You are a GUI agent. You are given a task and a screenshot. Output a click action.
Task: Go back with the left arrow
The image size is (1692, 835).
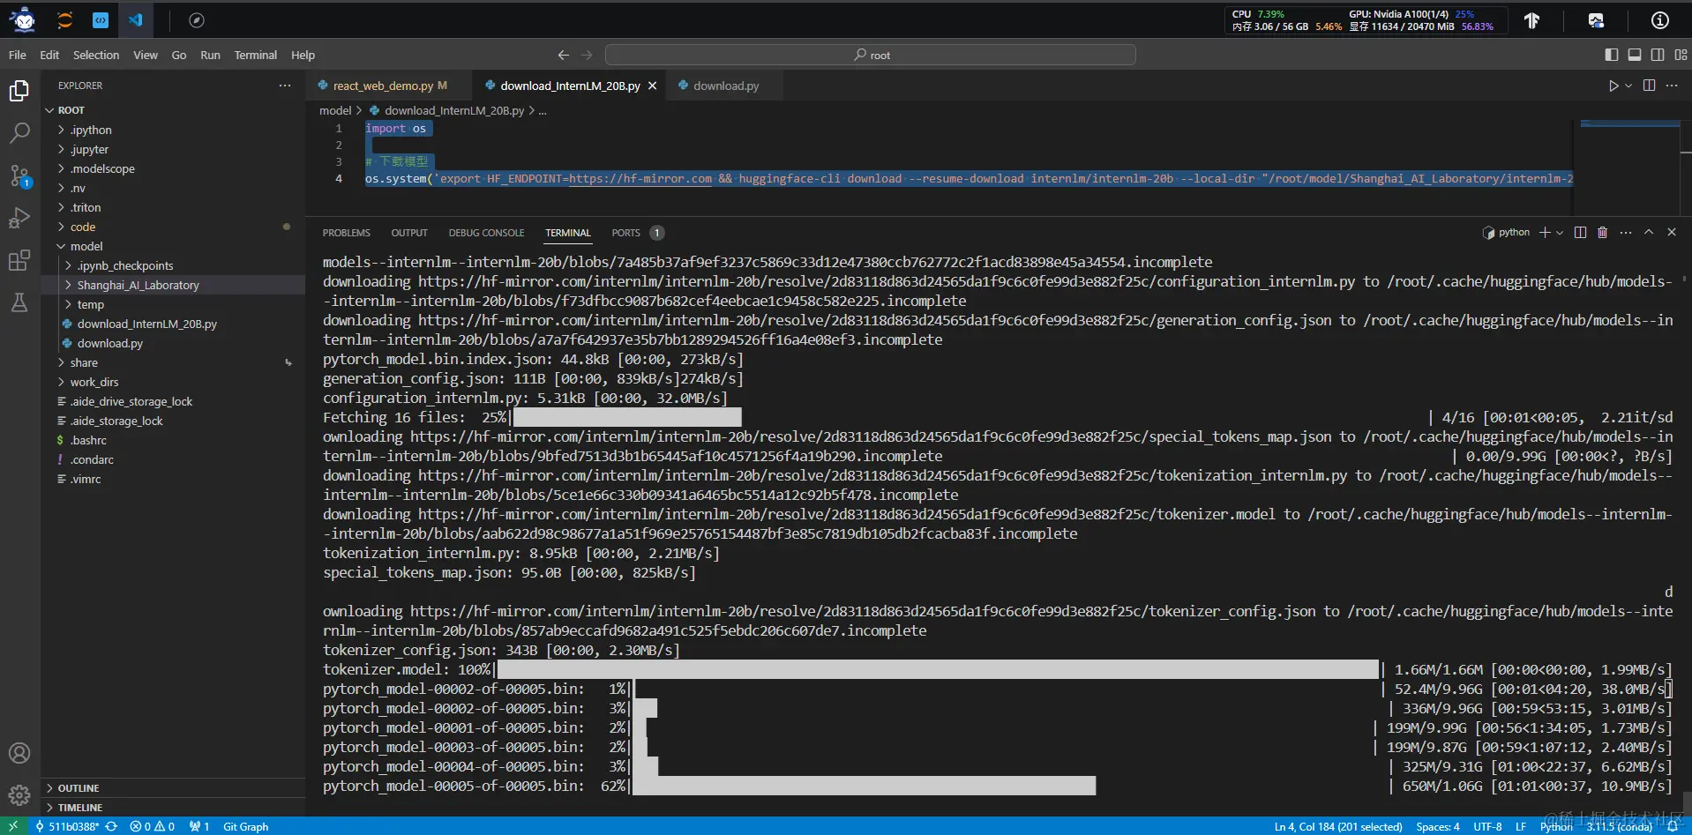click(x=564, y=55)
